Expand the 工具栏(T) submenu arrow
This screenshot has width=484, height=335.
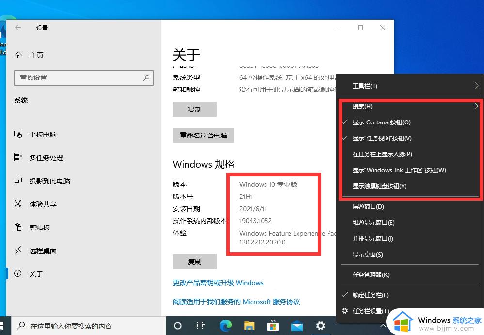pyautogui.click(x=476, y=86)
